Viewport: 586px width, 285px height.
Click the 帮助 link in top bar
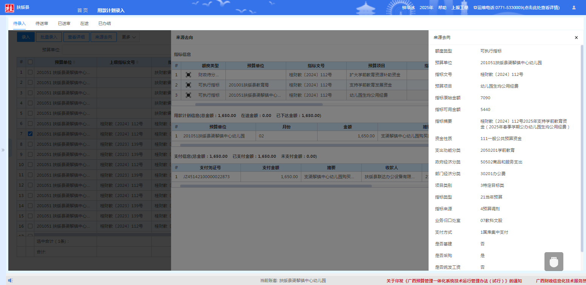(442, 8)
